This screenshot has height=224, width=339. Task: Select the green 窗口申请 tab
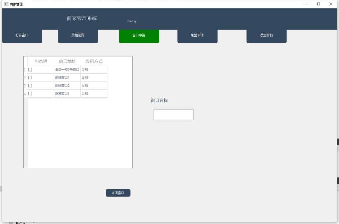tap(139, 36)
